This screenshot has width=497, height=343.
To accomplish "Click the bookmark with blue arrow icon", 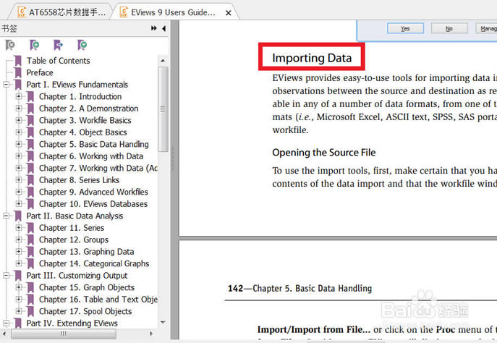I will (58, 45).
